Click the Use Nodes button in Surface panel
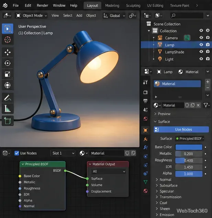The height and width of the screenshot is (218, 212). [181, 130]
